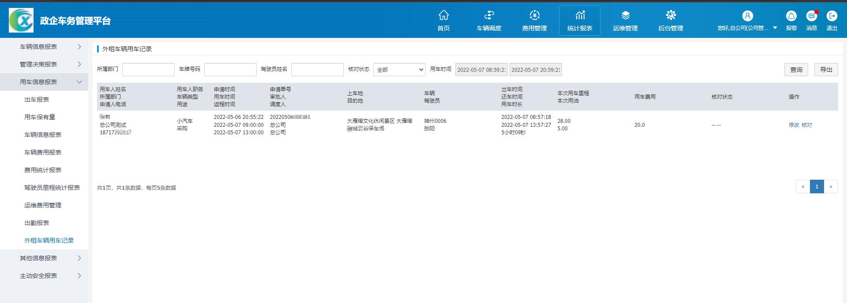Image resolution: width=847 pixels, height=303 pixels.
Task: Click the 小汽车 vehicle type text
Action: point(185,121)
